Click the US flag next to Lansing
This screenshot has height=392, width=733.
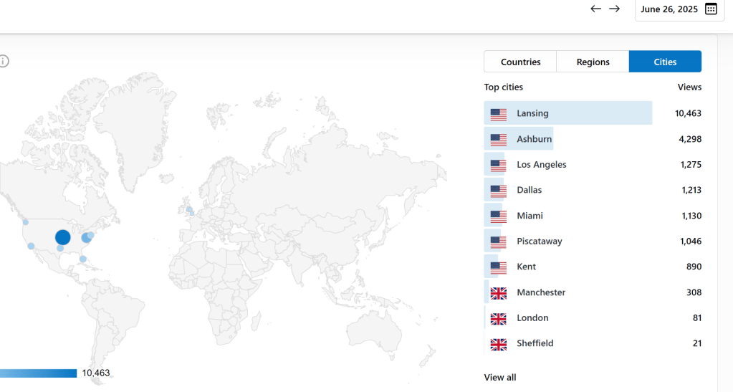pos(499,114)
